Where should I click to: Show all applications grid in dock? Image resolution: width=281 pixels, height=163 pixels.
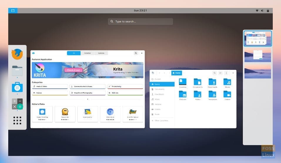tap(17, 120)
